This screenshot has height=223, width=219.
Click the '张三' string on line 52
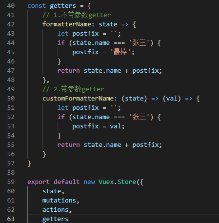[139, 117]
